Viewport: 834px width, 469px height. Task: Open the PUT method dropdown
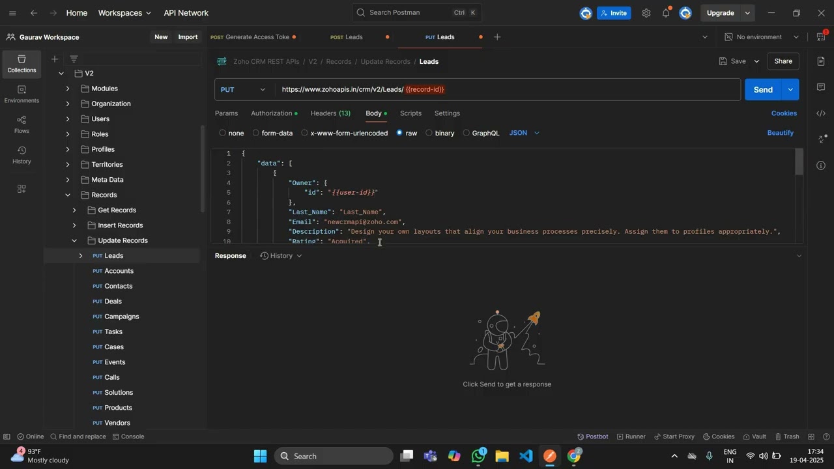coord(244,90)
